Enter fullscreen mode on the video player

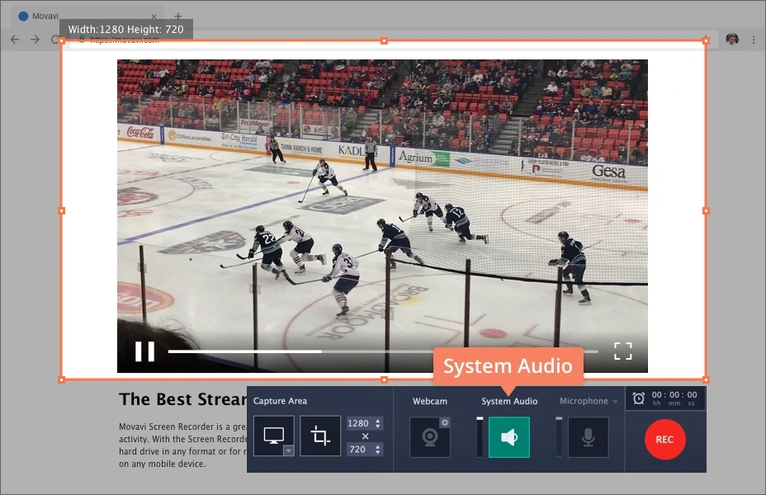pos(623,351)
